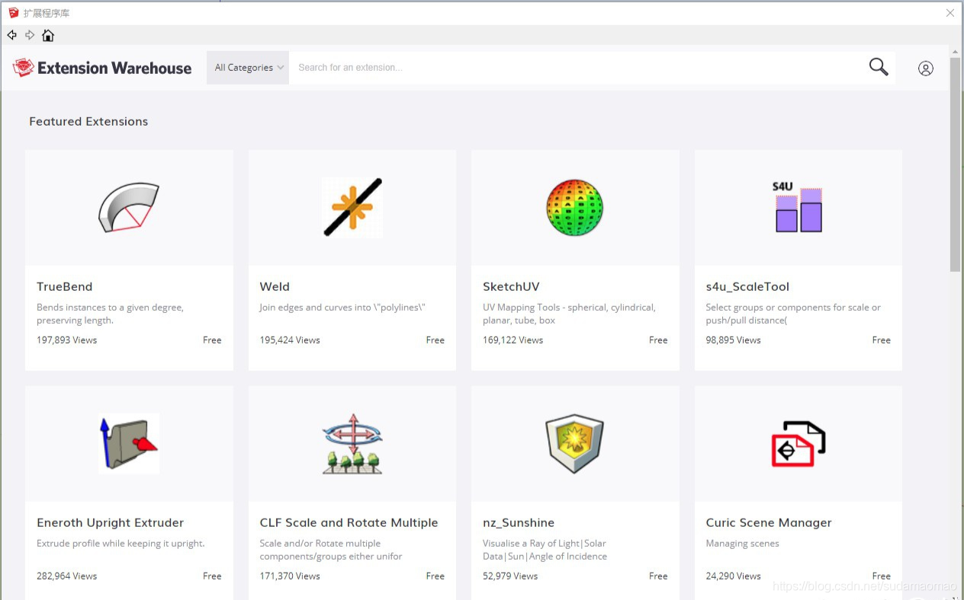Viewport: 964px width, 600px height.
Task: Open the Weld extension thumbnail
Action: coord(352,207)
